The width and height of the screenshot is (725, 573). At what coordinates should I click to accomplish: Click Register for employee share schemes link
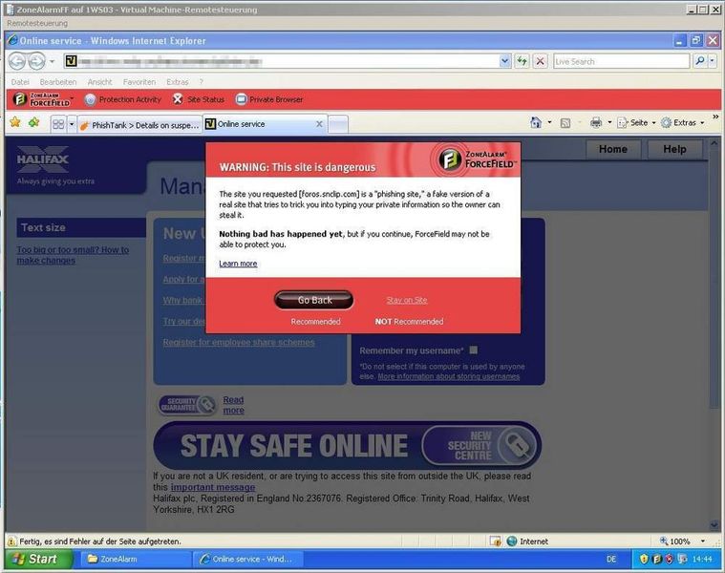pyautogui.click(x=239, y=343)
